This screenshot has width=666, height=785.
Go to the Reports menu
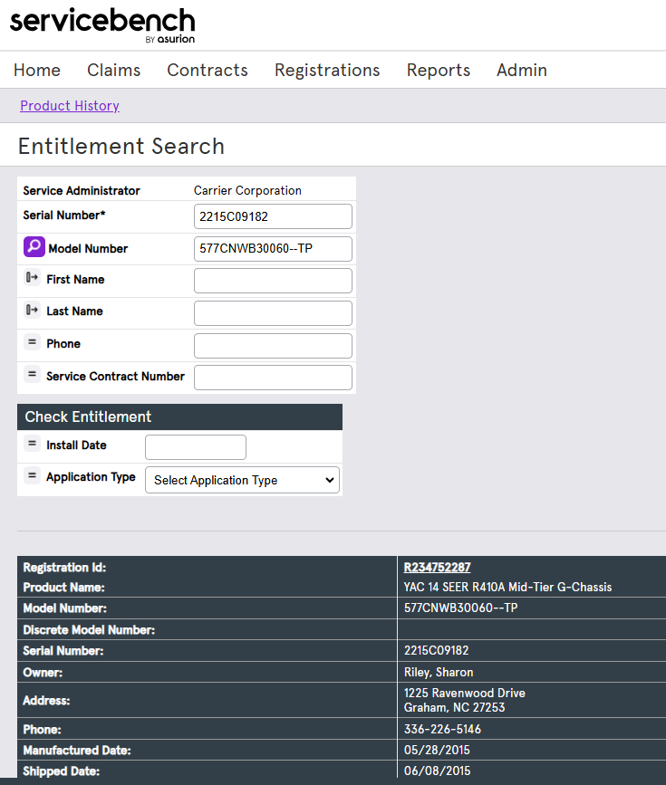tap(438, 70)
